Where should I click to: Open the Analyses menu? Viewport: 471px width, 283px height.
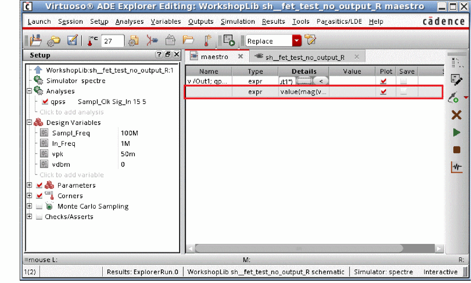point(129,21)
